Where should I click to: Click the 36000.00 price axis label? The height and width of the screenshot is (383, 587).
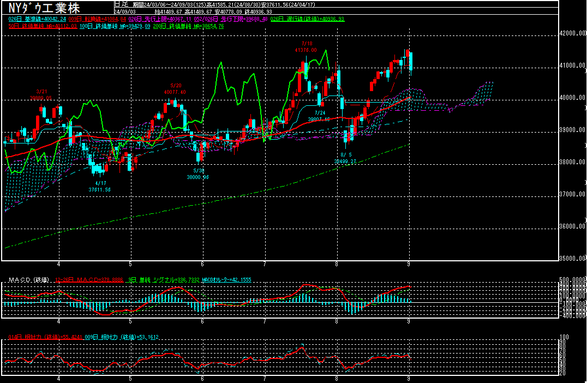click(x=572, y=226)
